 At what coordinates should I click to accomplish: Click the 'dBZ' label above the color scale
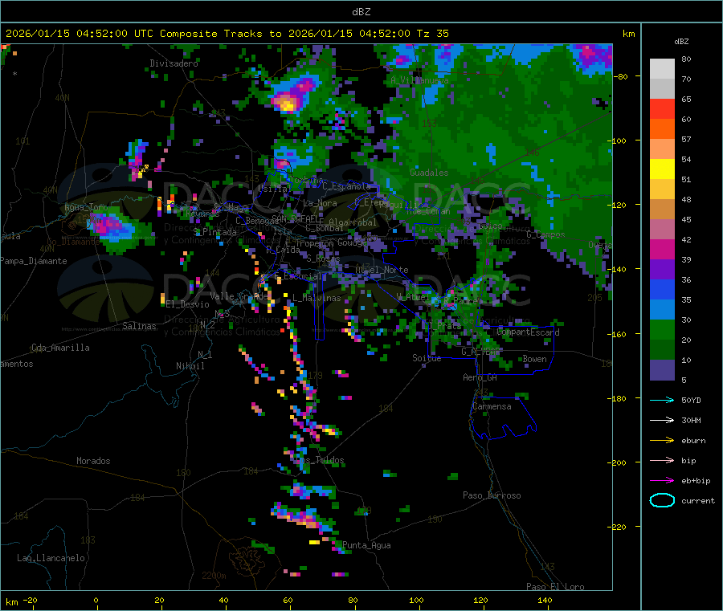(681, 42)
